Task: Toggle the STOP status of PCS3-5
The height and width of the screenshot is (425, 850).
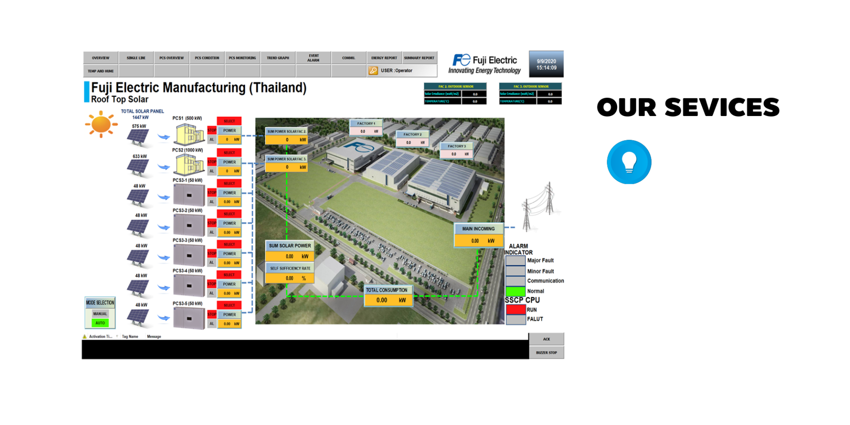Action: coord(212,314)
